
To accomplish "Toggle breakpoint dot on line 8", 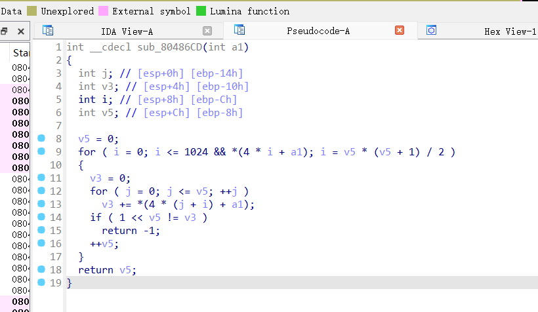I will tap(41, 138).
